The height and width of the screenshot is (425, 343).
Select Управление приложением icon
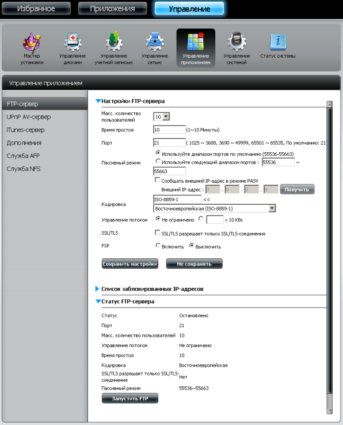196,48
